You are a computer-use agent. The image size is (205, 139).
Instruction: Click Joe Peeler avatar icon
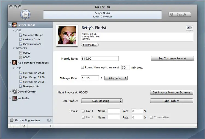[14, 98]
